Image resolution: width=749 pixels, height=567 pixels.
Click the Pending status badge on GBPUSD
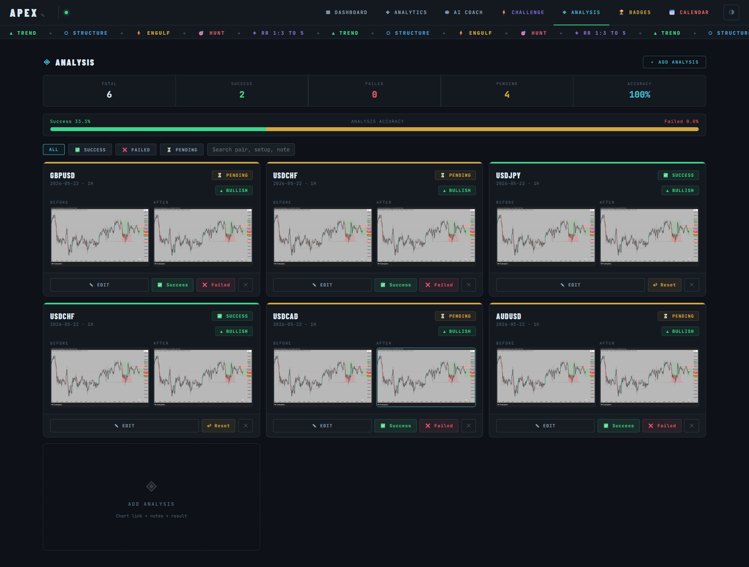(232, 175)
